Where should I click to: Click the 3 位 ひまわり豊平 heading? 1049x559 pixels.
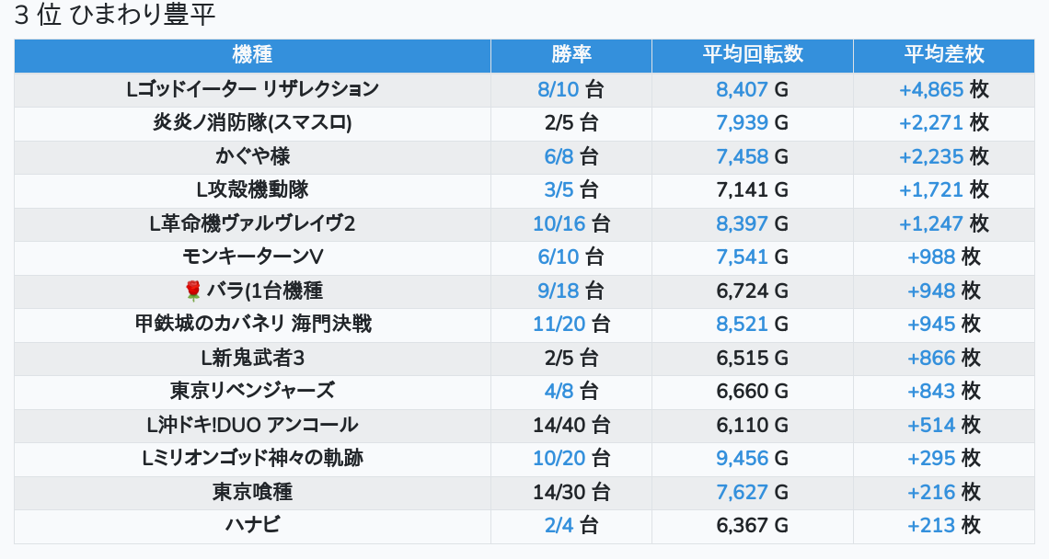[x=116, y=16]
